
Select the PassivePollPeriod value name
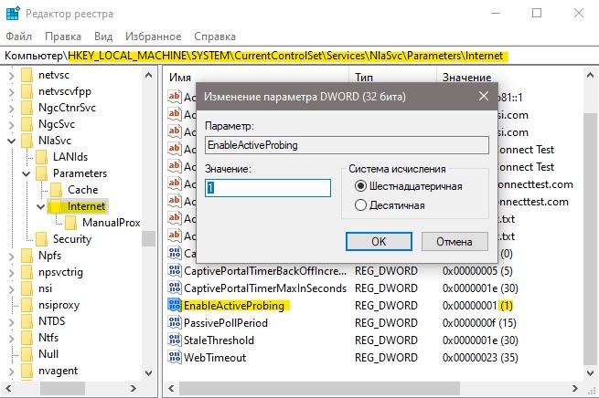click(x=226, y=323)
